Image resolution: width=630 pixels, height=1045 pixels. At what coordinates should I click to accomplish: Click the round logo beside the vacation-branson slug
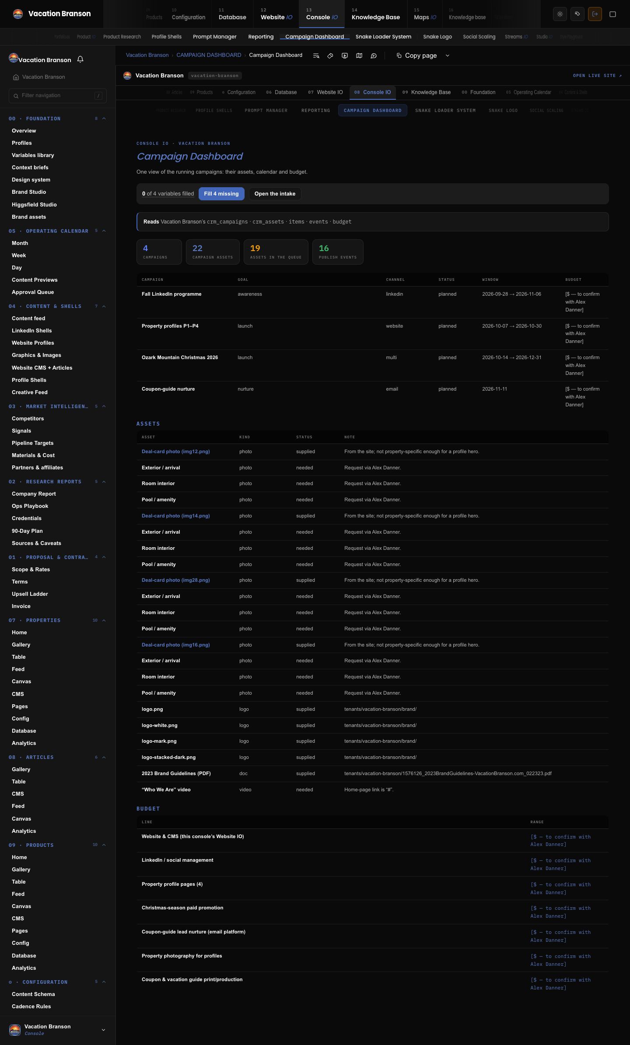127,76
